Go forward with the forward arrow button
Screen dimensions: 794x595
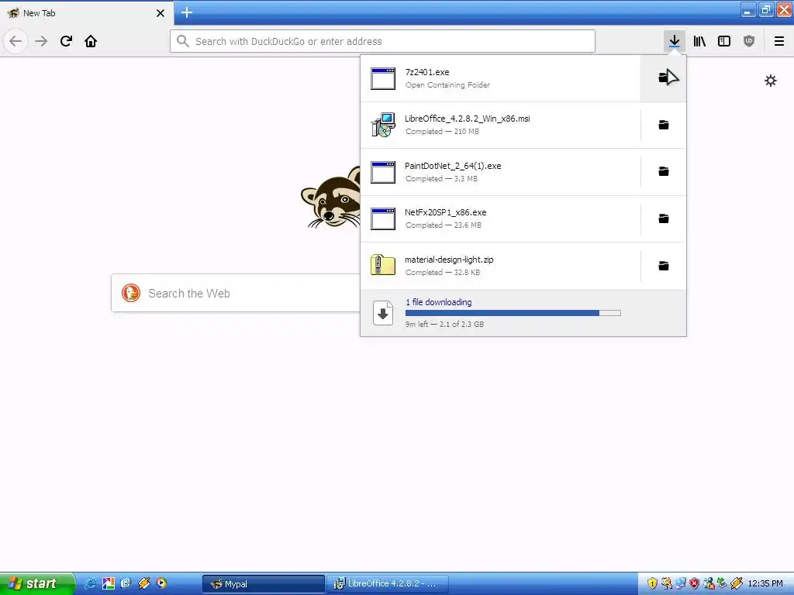click(x=41, y=41)
